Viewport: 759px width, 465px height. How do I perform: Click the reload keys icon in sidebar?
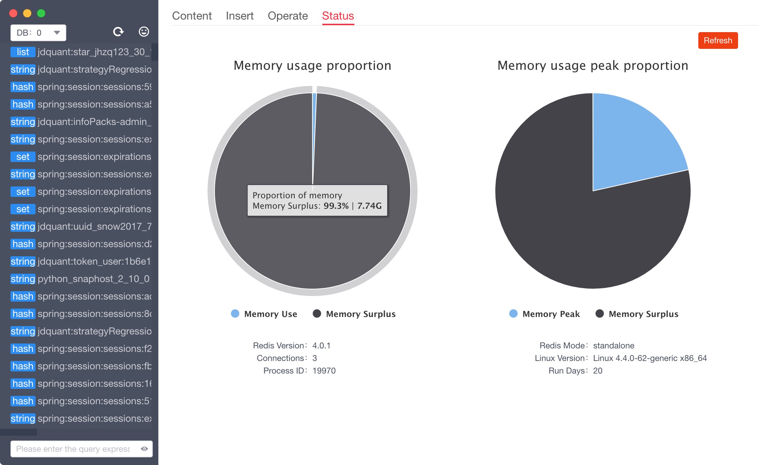click(x=118, y=32)
